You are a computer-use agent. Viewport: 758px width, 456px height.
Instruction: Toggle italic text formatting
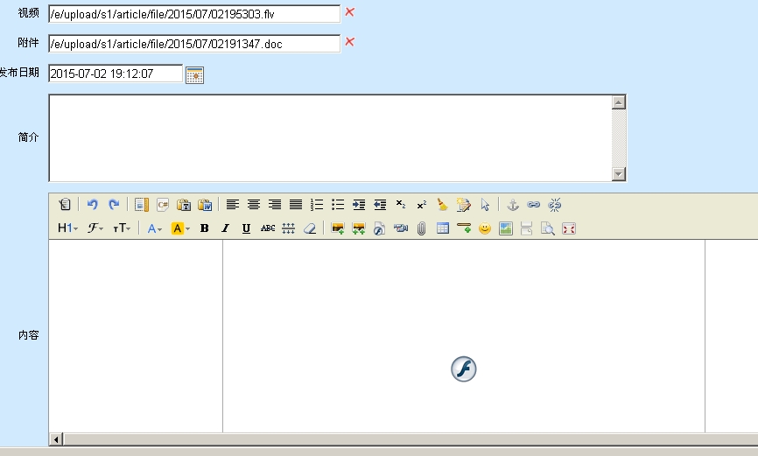[225, 228]
